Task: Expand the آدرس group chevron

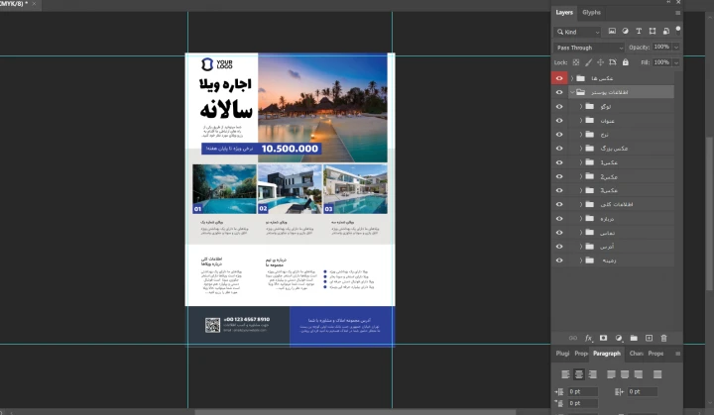Action: tap(581, 247)
